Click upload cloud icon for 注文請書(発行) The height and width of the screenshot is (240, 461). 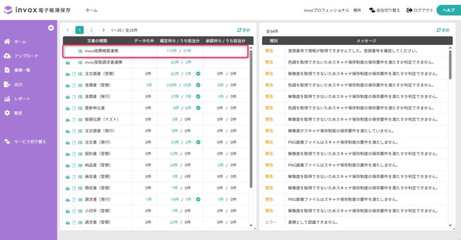click(67, 131)
